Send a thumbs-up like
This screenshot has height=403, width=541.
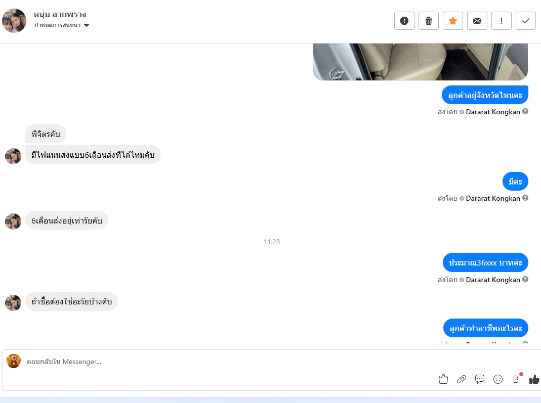pos(534,379)
